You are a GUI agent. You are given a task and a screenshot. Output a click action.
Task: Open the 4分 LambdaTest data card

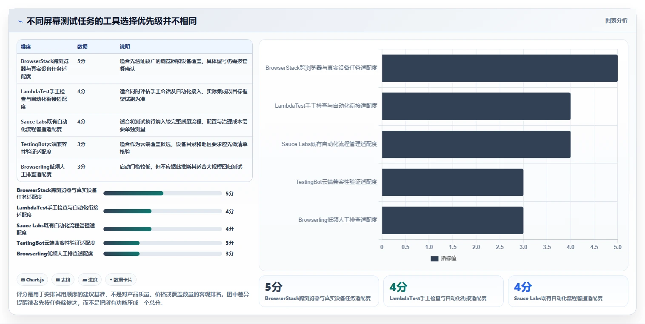click(x=443, y=291)
